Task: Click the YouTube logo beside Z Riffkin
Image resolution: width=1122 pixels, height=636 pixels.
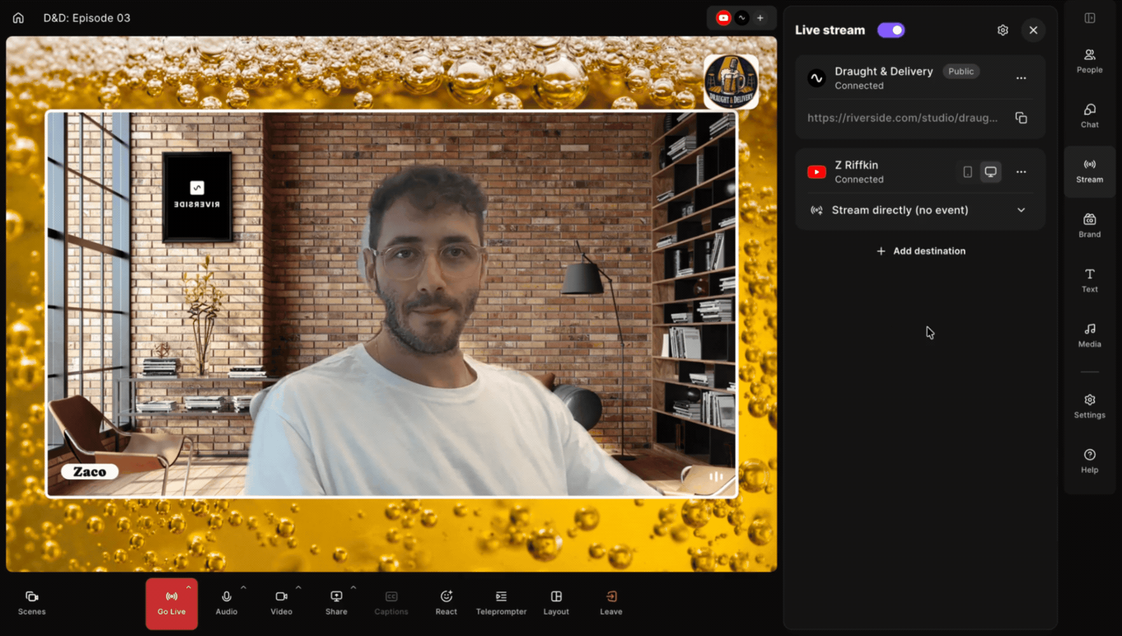Action: click(x=817, y=172)
